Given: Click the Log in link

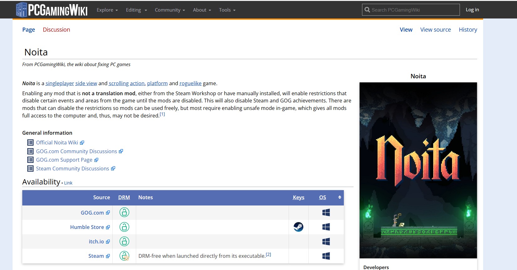Looking at the screenshot, I should coord(472,10).
